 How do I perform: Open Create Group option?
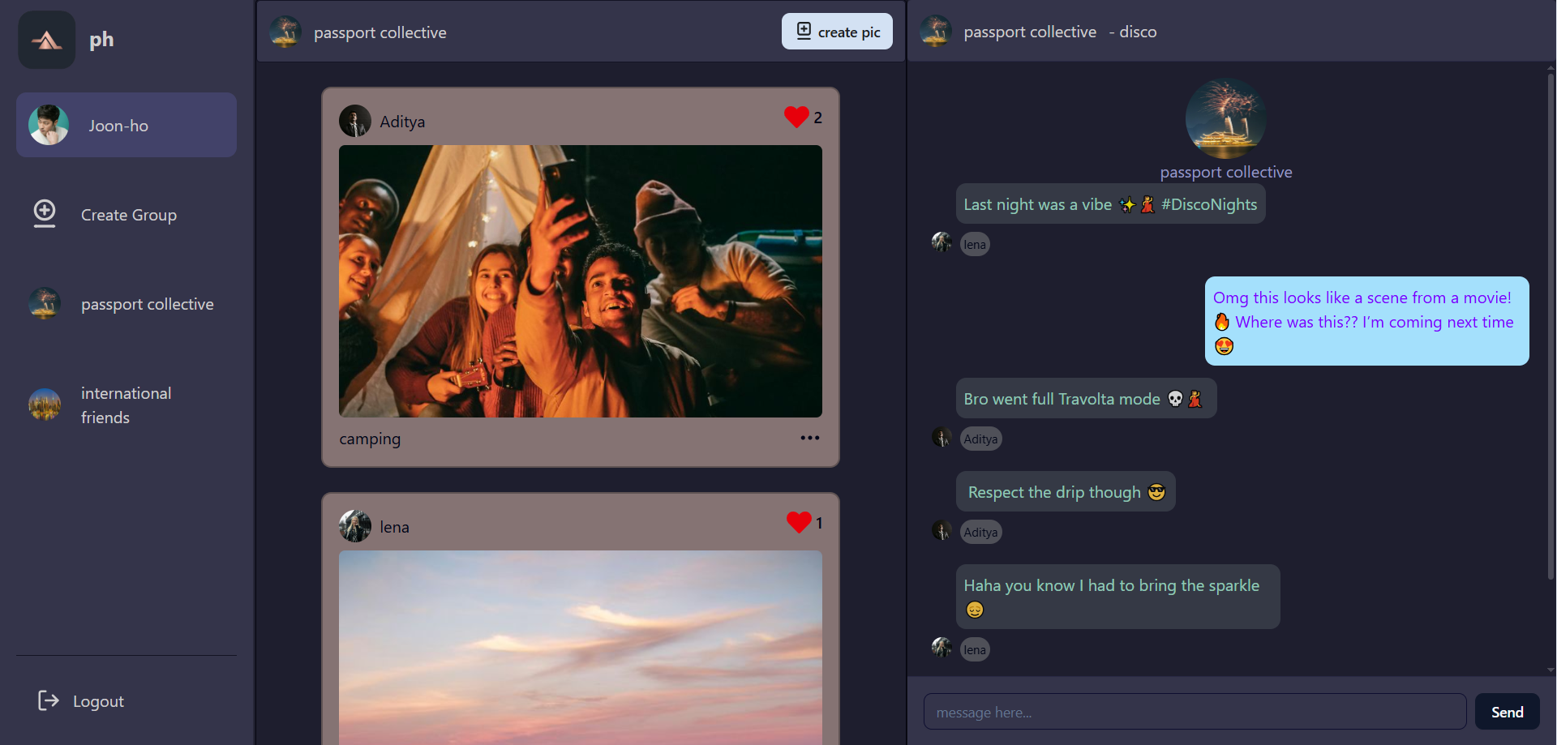[127, 215]
